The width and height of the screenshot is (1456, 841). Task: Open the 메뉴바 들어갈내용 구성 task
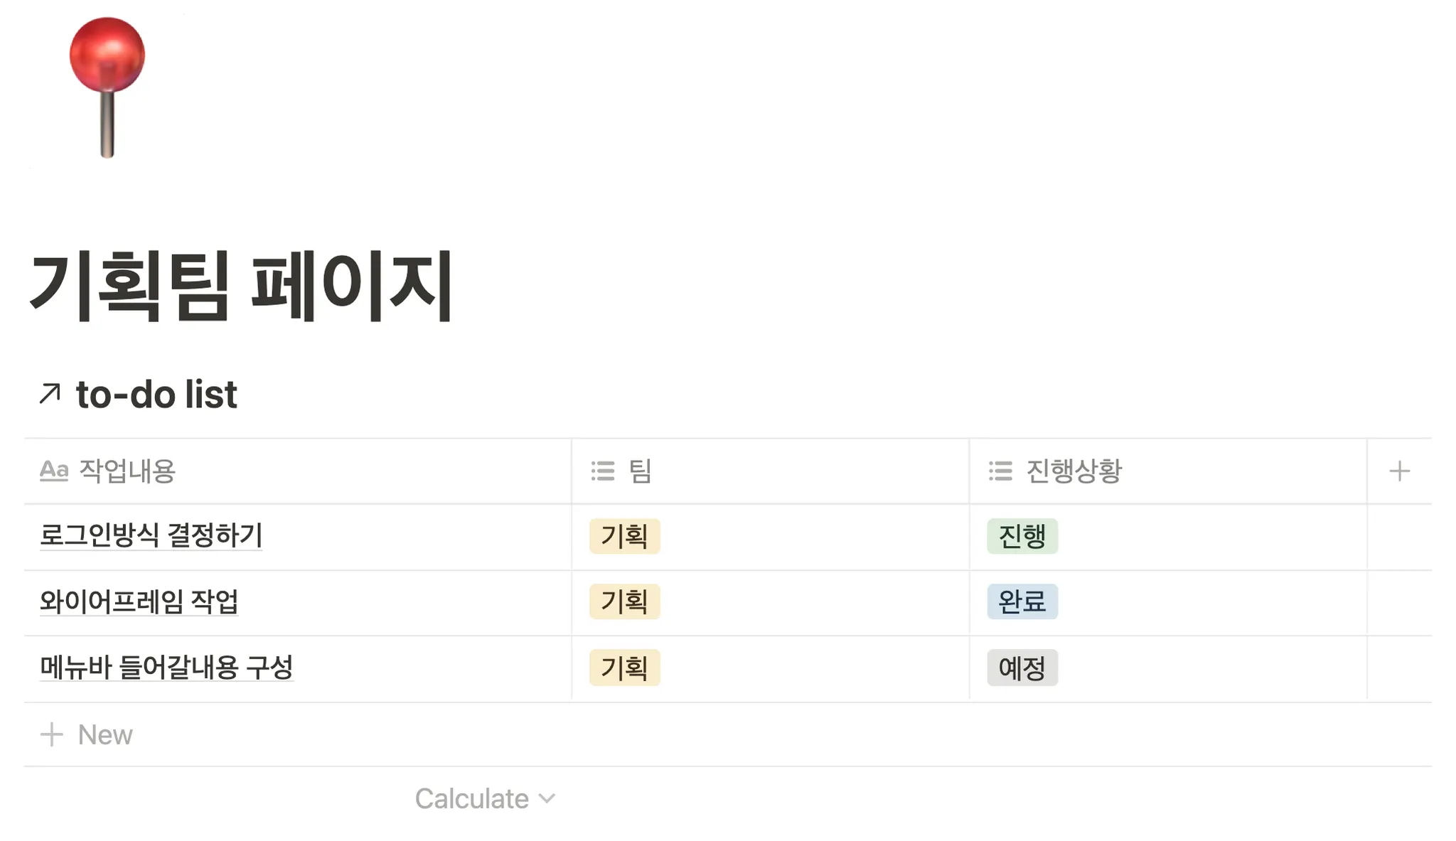tap(166, 667)
